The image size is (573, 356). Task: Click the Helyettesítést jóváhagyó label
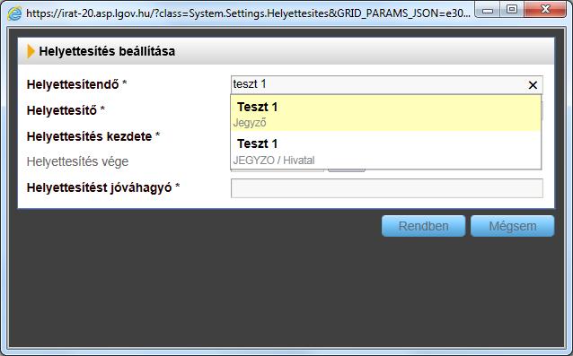click(x=103, y=187)
